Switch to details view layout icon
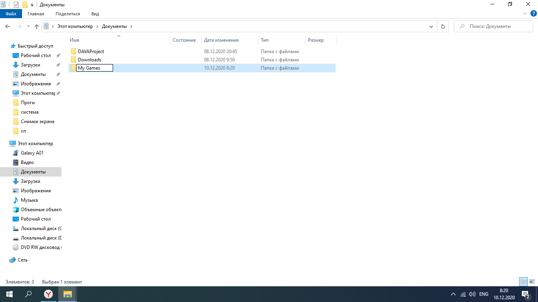The width and height of the screenshot is (538, 302). 523,282
